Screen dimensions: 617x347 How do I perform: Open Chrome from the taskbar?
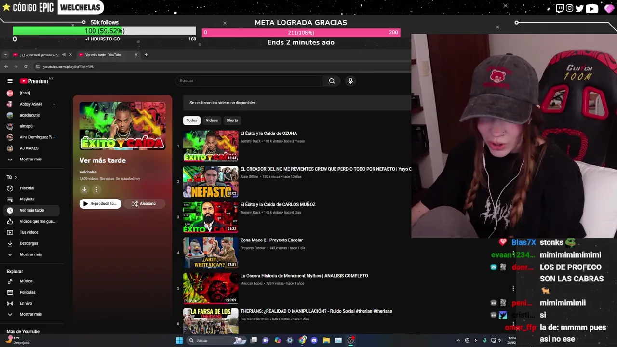[302, 340]
